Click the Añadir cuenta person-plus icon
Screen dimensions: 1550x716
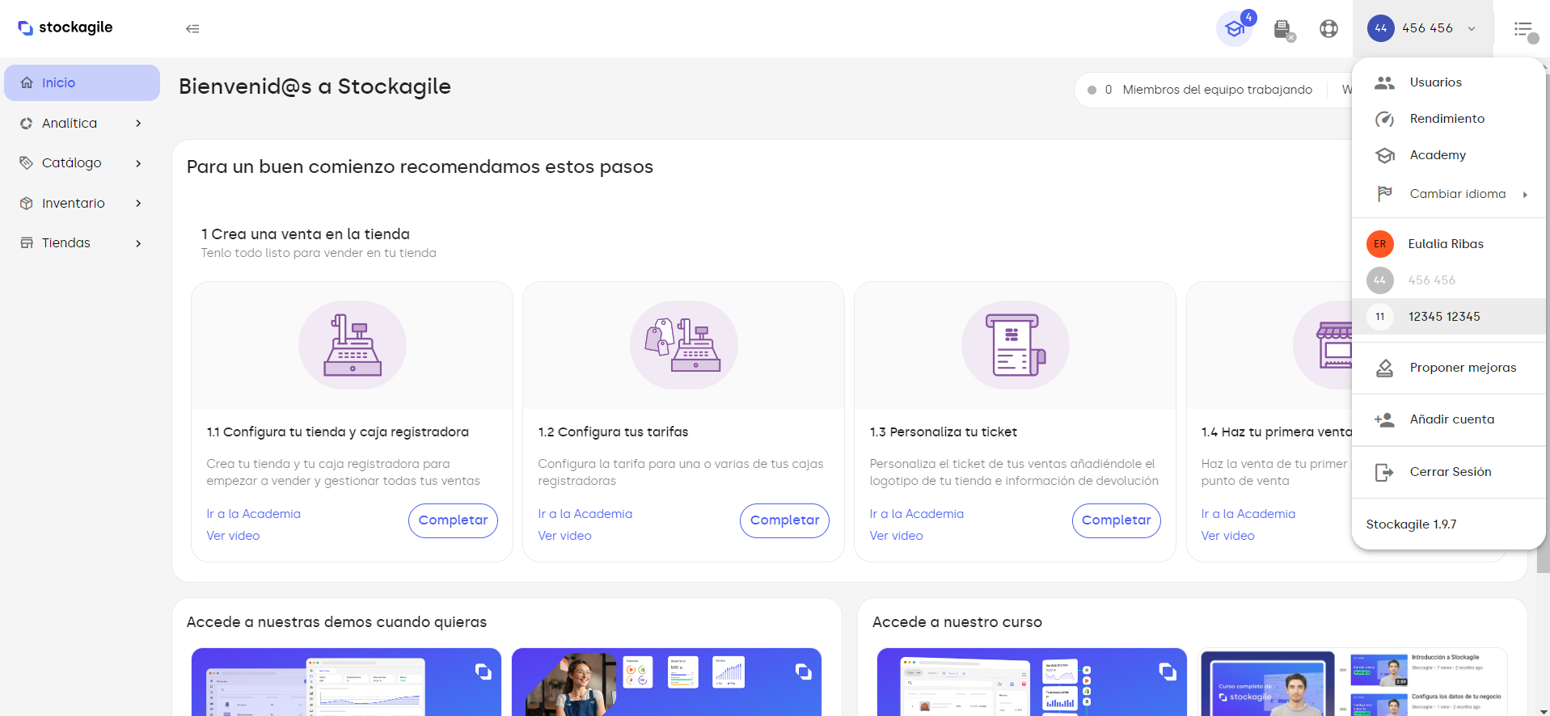[x=1385, y=419]
